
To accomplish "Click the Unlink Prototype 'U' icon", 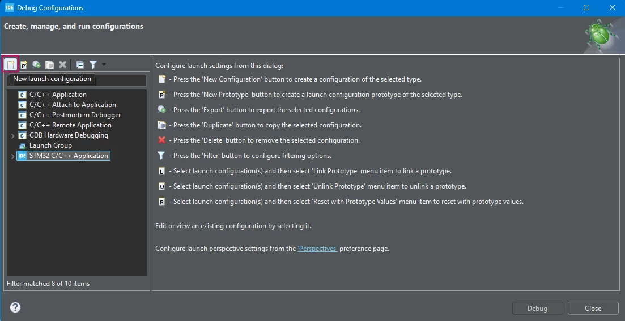I will click(161, 186).
